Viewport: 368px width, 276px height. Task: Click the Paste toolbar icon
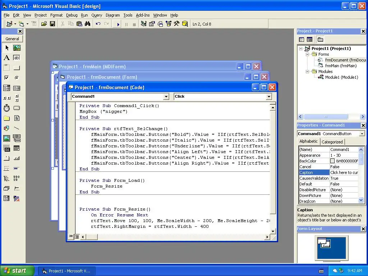point(79,24)
